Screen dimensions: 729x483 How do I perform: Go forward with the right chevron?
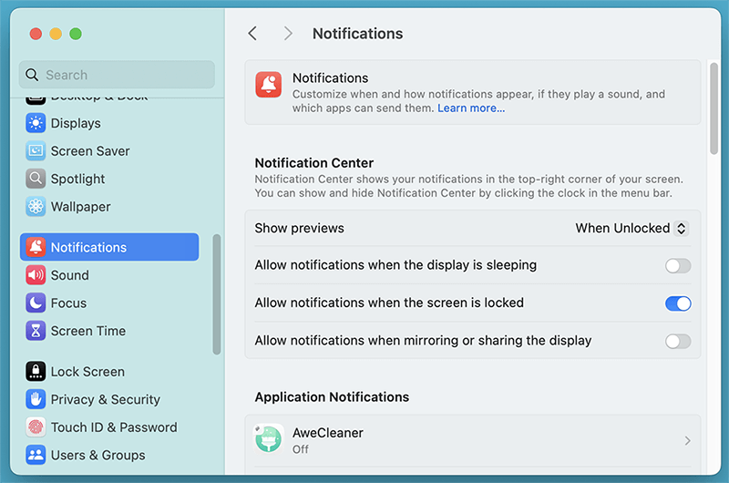(288, 34)
